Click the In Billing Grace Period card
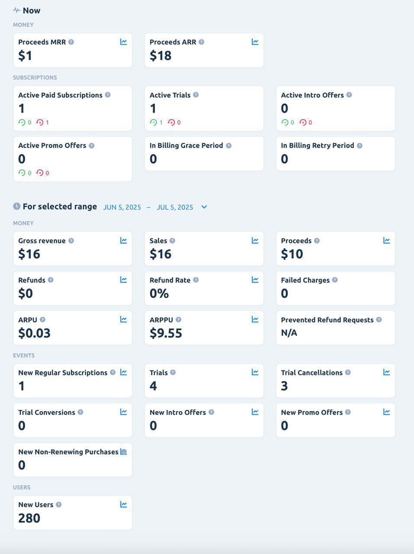This screenshot has width=414, height=554. (204, 154)
